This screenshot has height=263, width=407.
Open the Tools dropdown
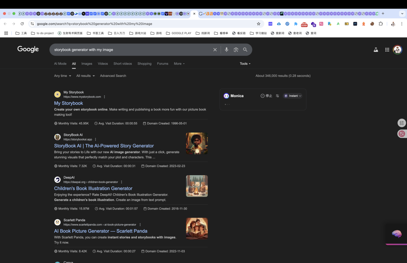pyautogui.click(x=245, y=64)
